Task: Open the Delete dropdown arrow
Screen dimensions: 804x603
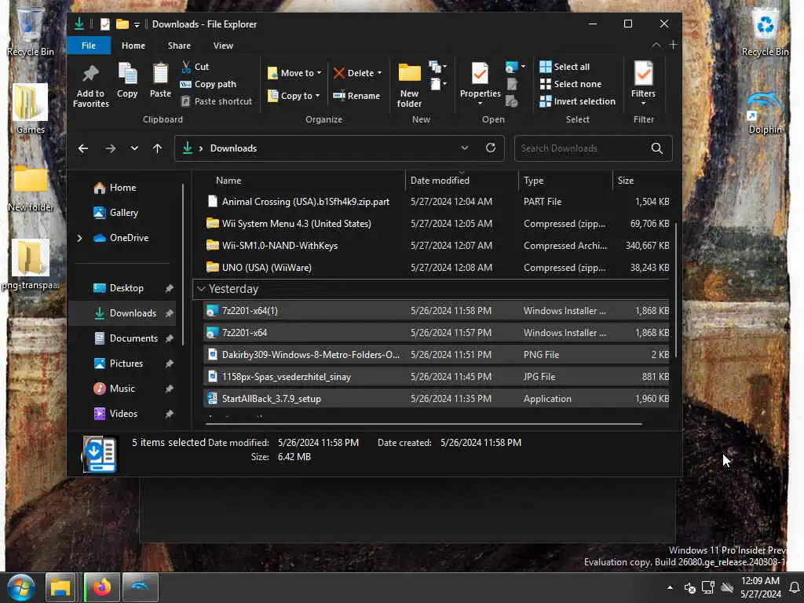Action: point(379,73)
